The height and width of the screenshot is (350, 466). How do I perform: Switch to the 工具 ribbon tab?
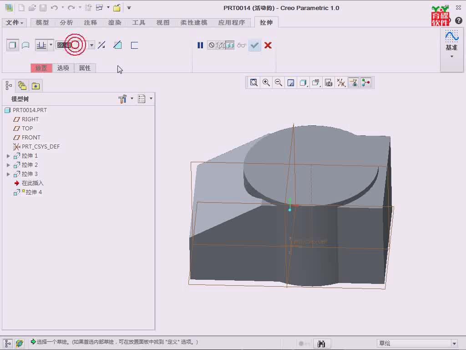[x=139, y=23]
